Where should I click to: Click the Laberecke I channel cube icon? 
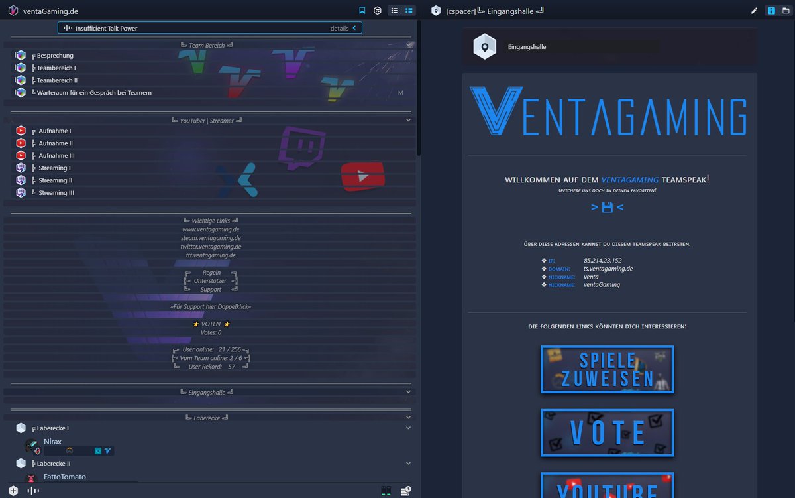click(x=21, y=428)
